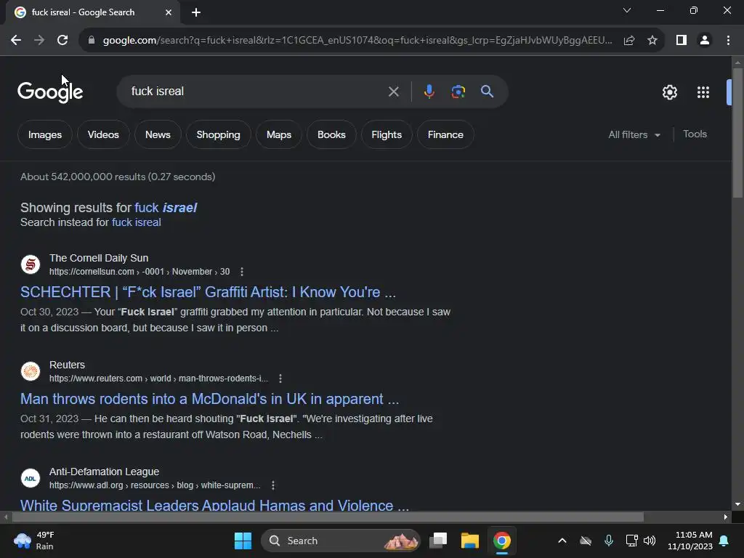Filter results by News
The image size is (744, 558).
point(158,134)
